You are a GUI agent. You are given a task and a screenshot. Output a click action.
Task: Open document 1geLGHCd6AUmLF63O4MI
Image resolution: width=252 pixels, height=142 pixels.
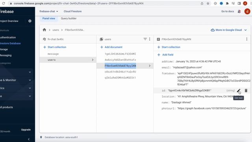pos(120,54)
